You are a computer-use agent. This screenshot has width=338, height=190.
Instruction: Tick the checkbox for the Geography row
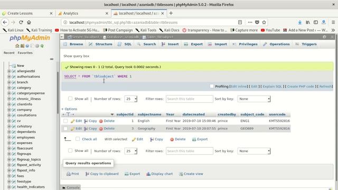(65, 129)
